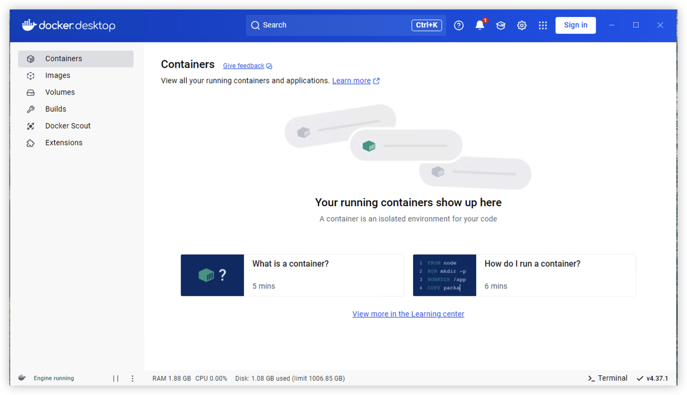Focus the Search input field
Image resolution: width=687 pixels, height=395 pixels.
click(346, 25)
